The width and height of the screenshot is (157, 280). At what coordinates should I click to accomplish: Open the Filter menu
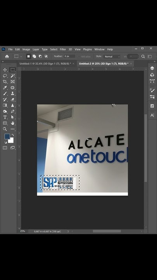[x=63, y=49]
